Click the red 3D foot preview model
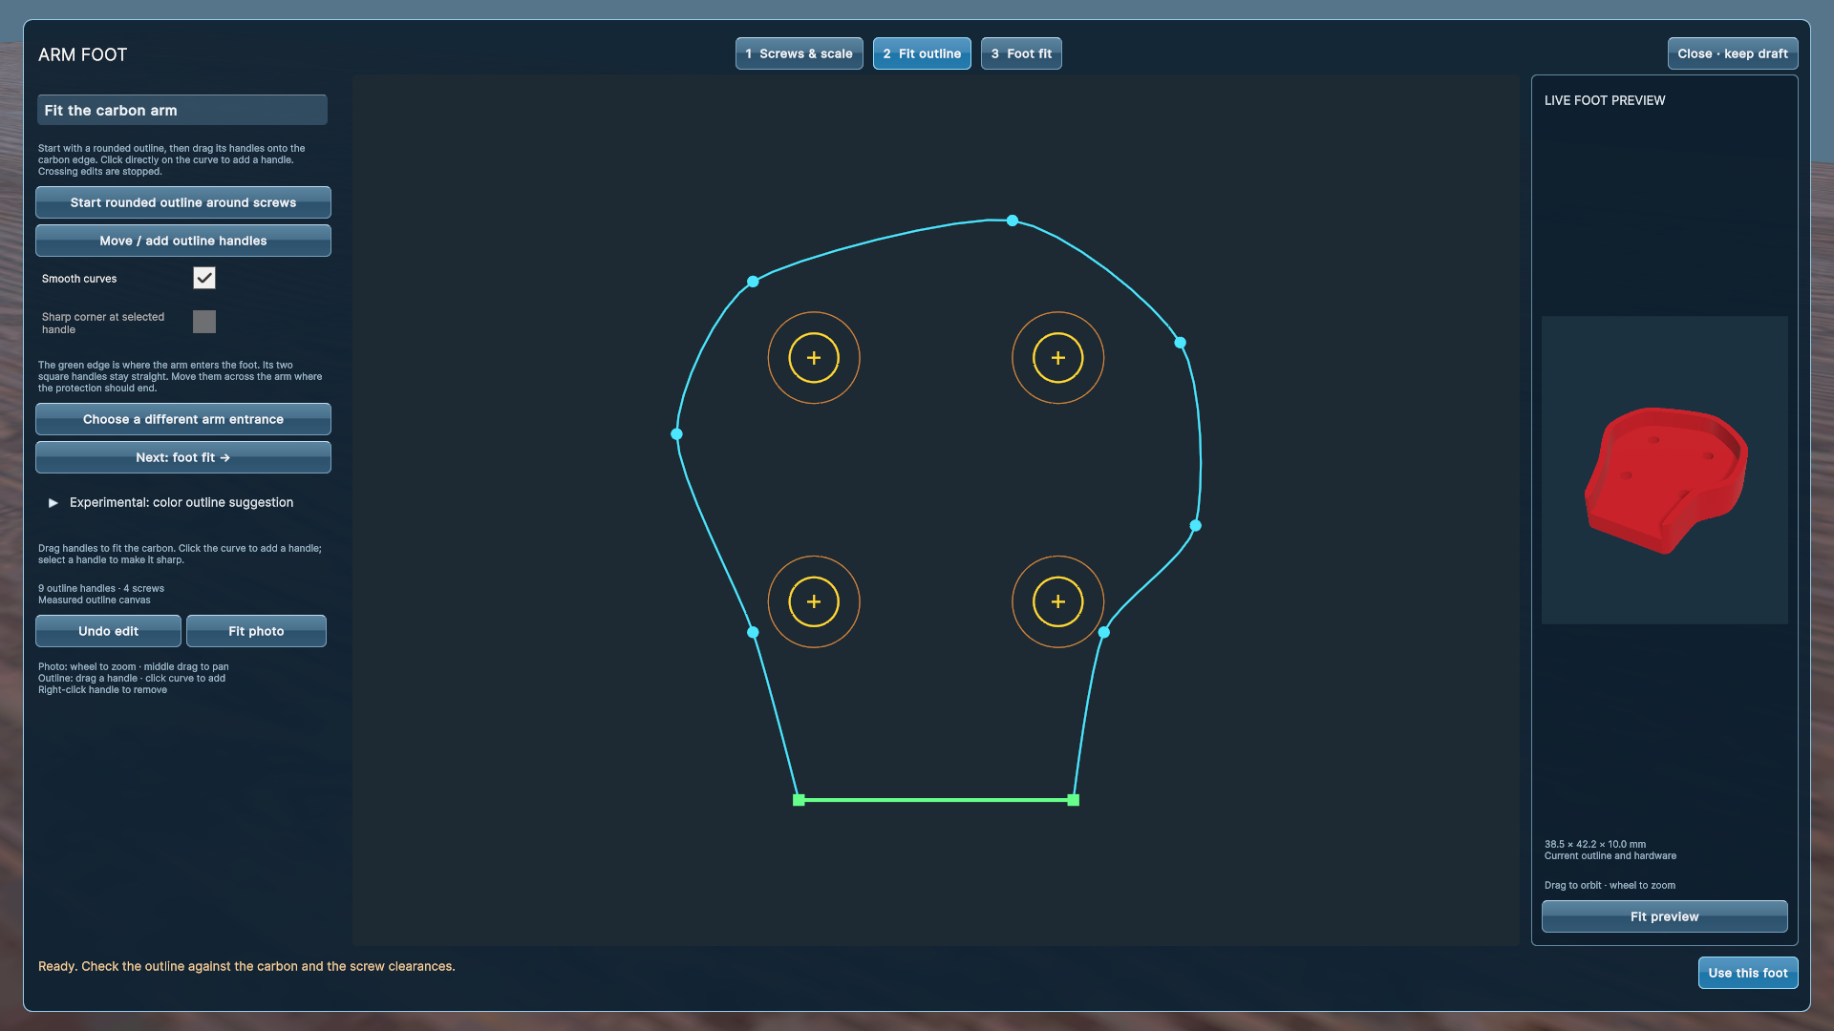This screenshot has height=1031, width=1834. [1665, 480]
